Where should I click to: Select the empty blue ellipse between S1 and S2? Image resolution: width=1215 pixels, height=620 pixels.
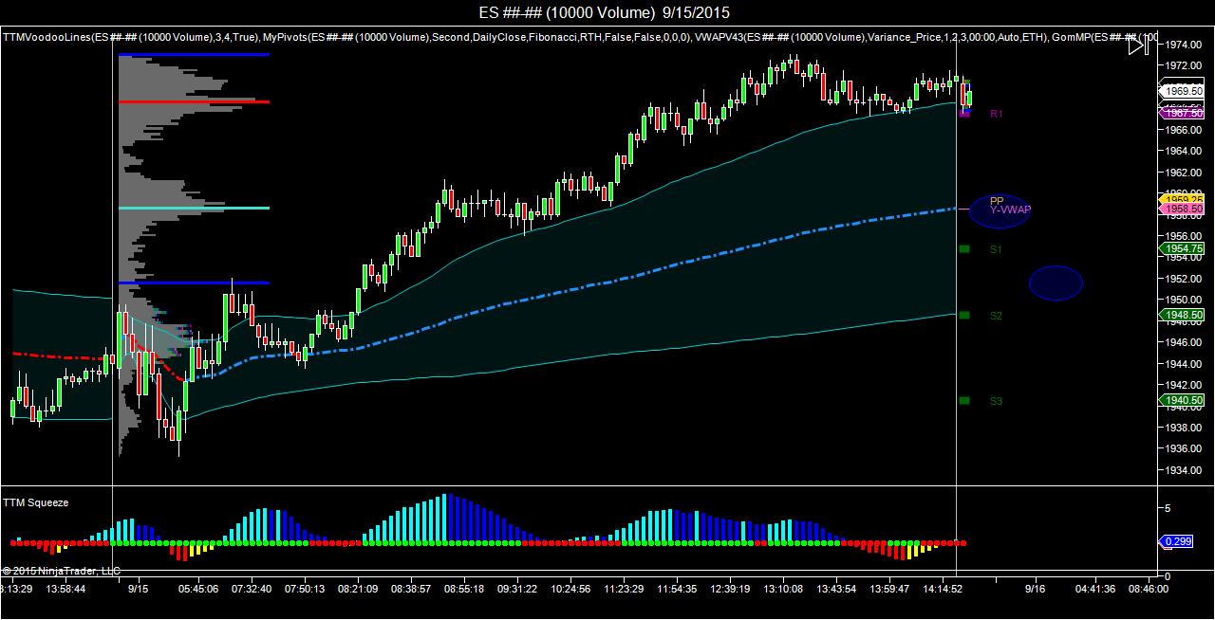(x=1056, y=283)
